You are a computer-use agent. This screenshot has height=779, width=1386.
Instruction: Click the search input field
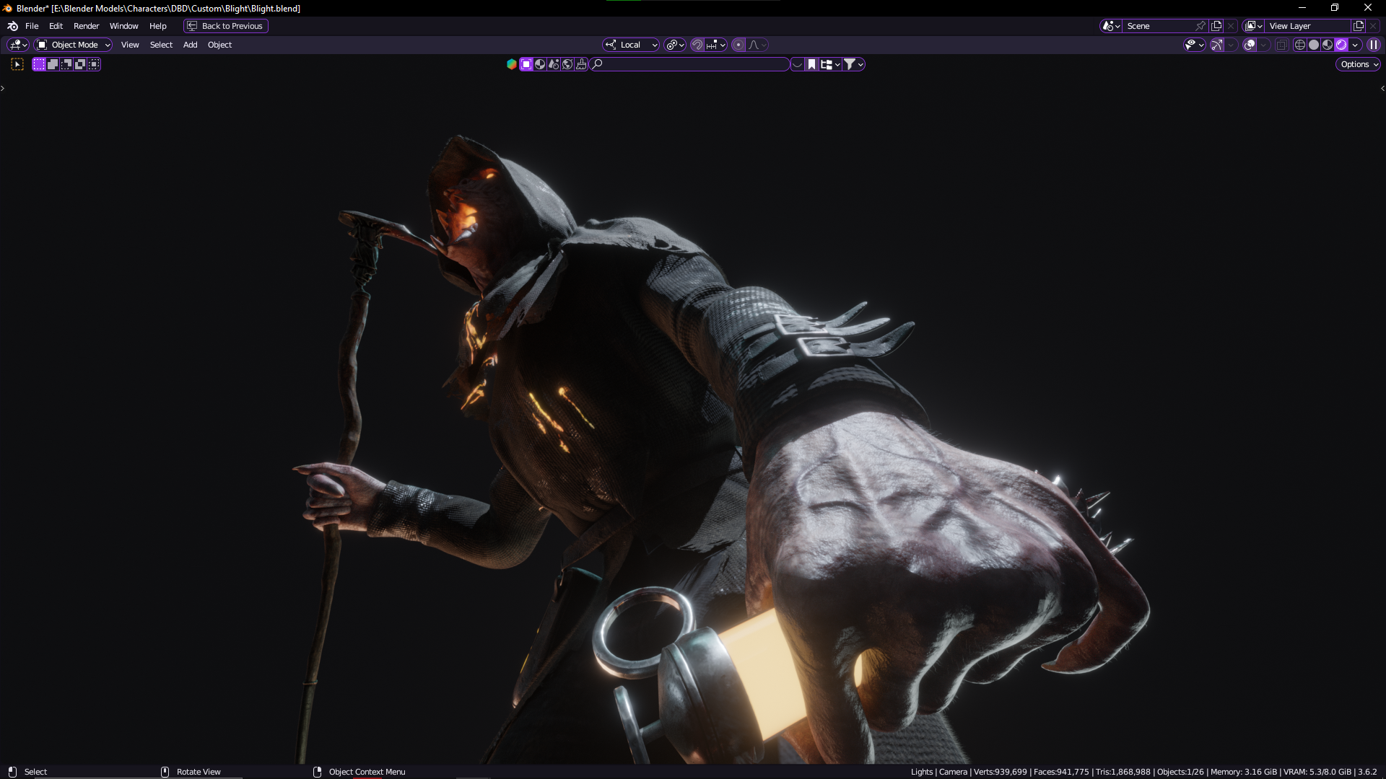(690, 64)
